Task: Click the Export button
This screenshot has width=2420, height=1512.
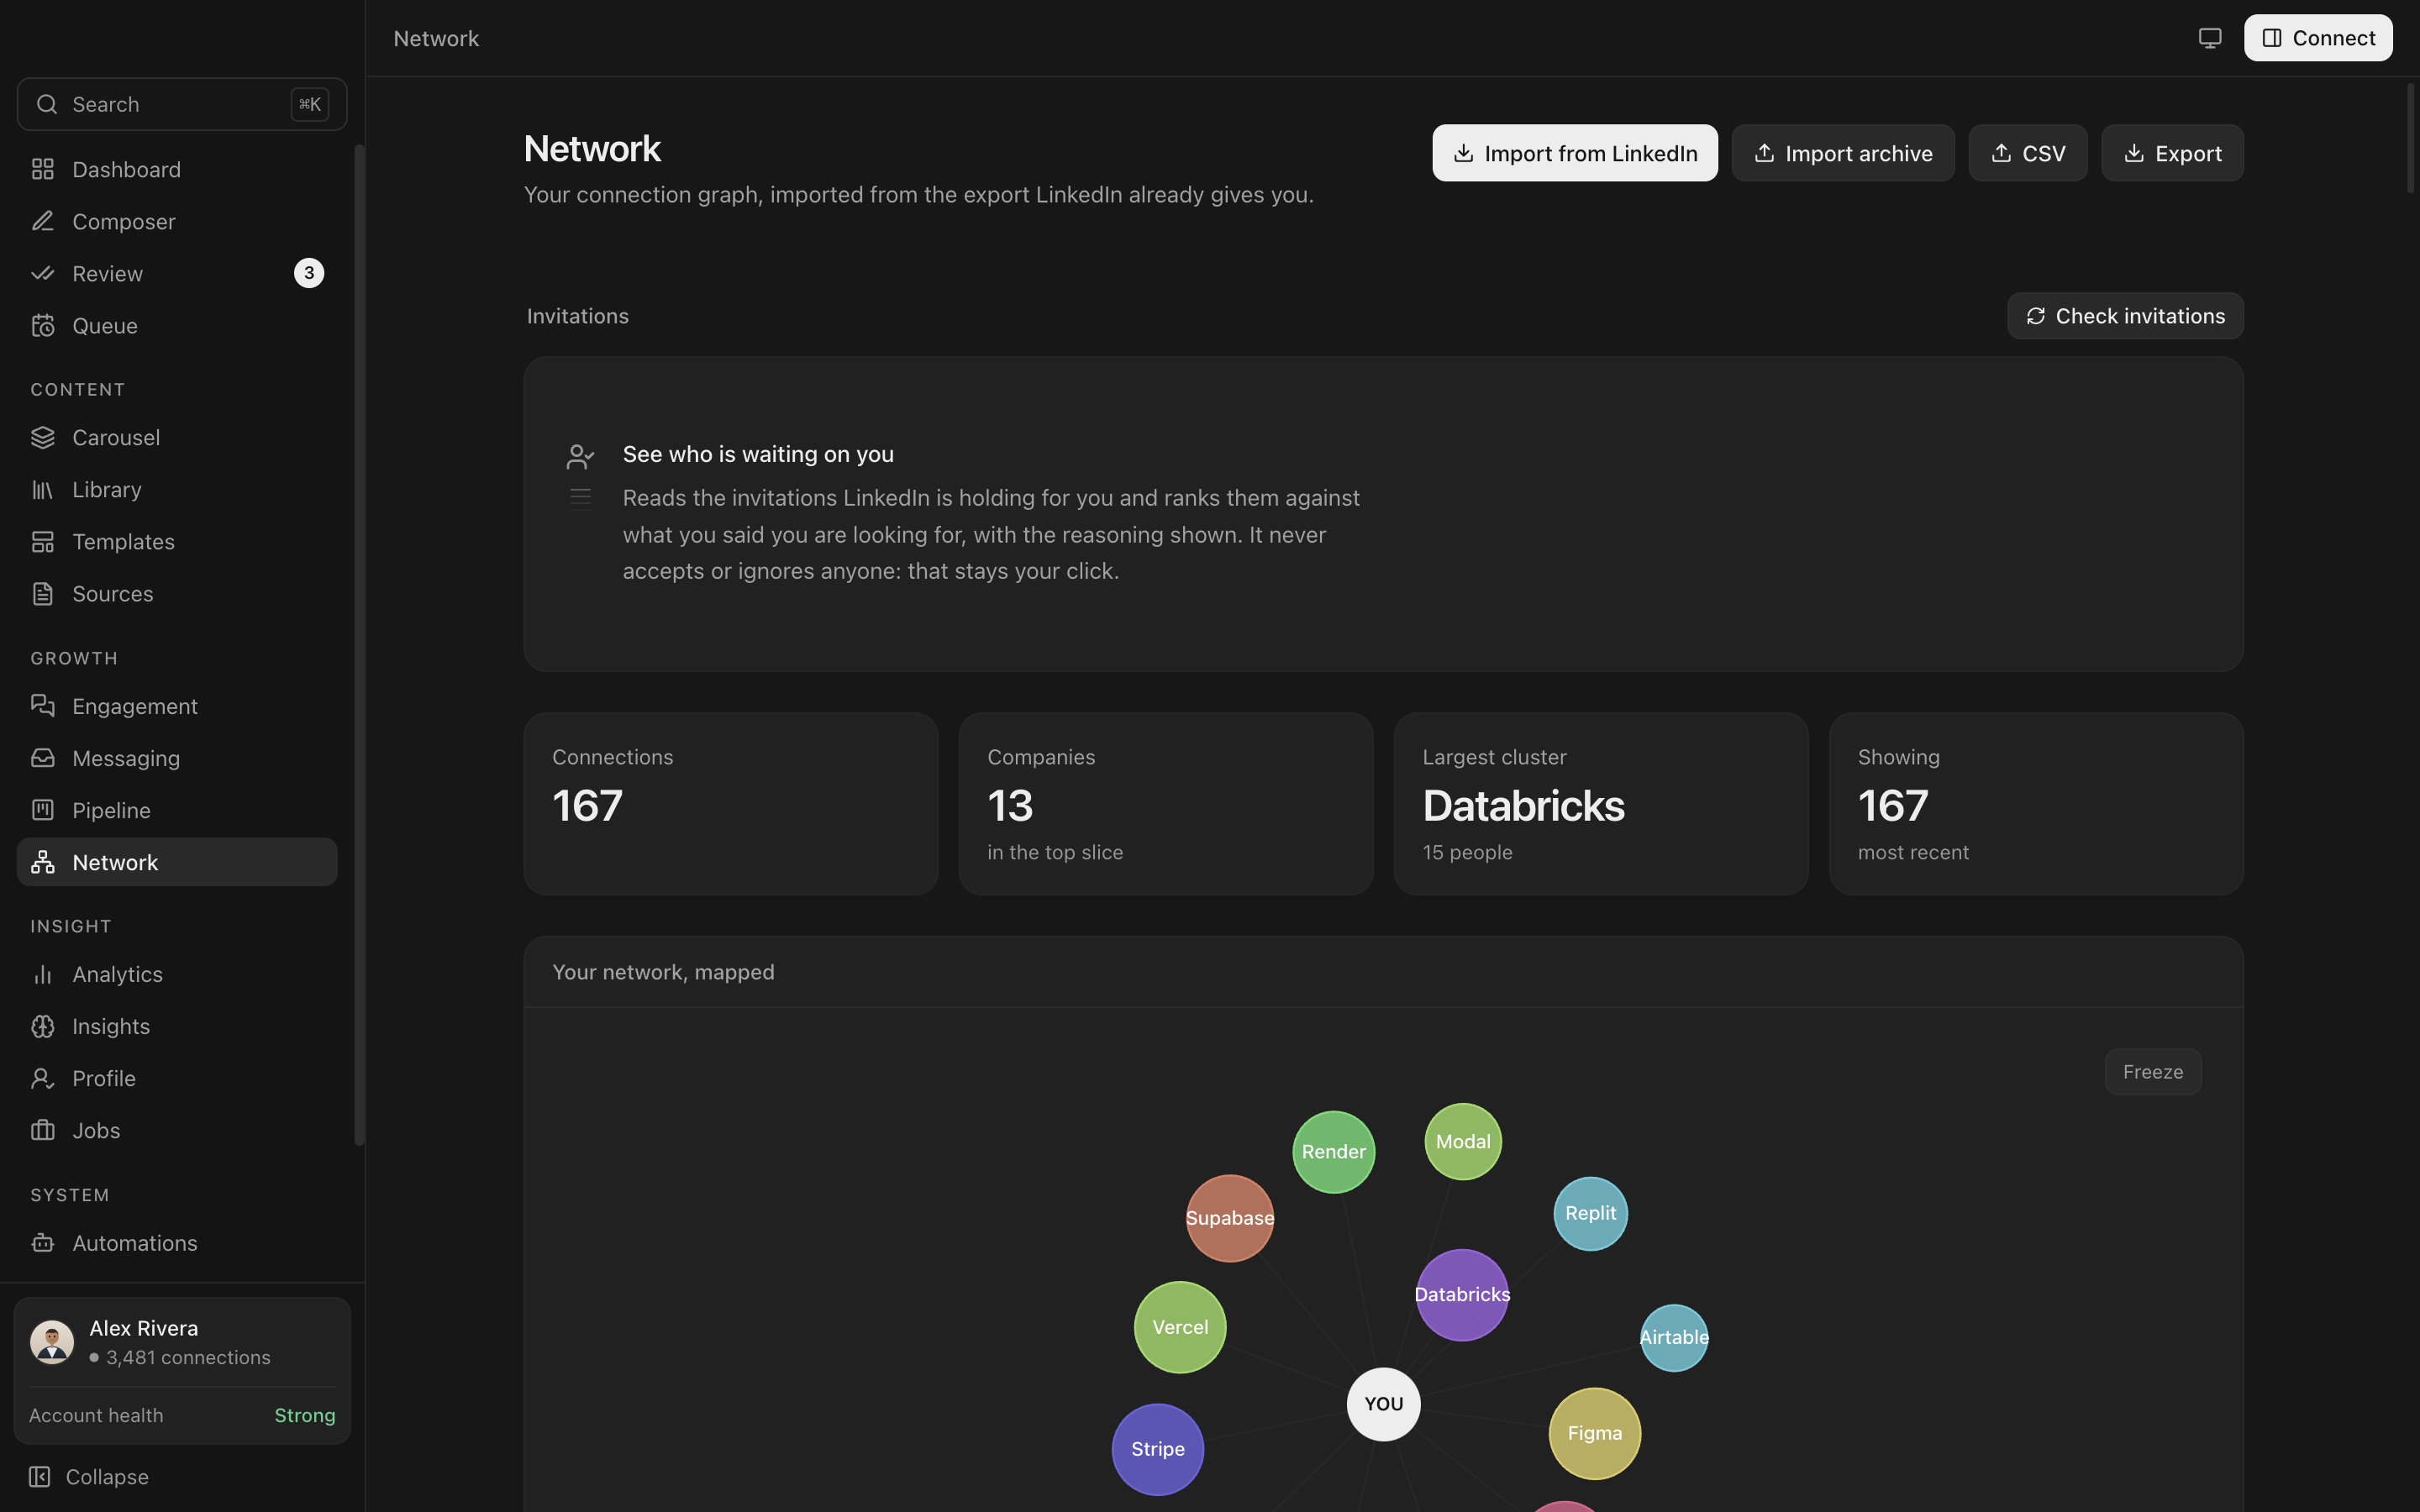Action: pos(2172,153)
